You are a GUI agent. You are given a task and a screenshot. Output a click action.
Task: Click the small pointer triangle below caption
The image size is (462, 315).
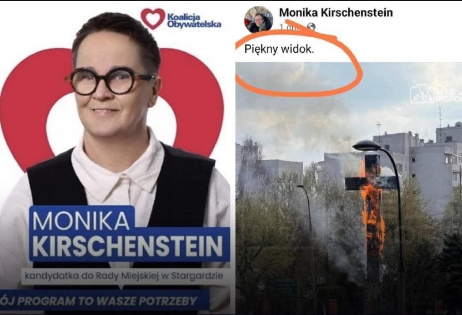[121, 287]
